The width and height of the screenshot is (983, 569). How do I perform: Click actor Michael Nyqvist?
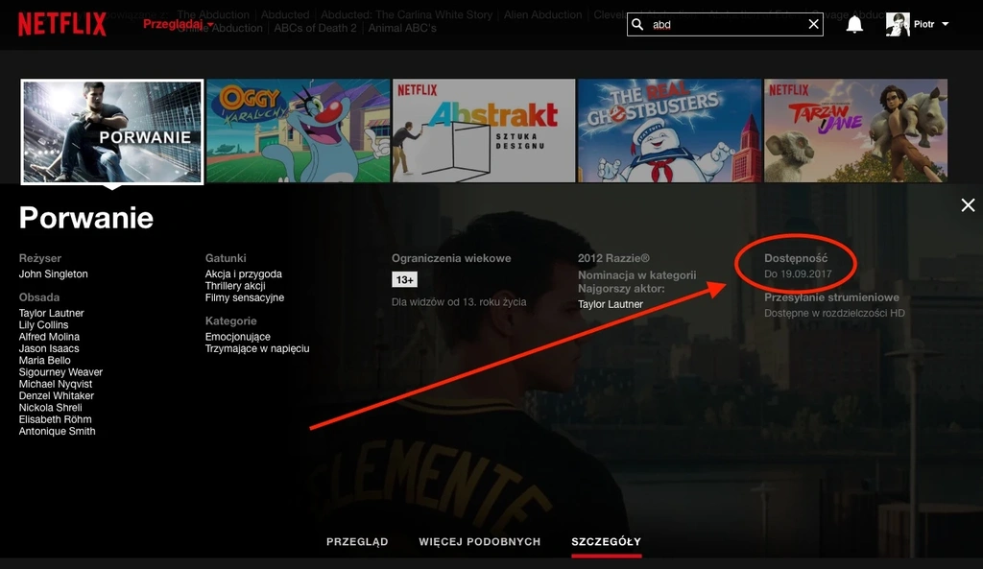(55, 384)
